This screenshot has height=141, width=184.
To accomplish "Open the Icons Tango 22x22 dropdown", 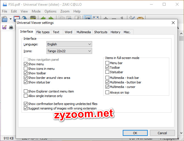I will [69, 51].
